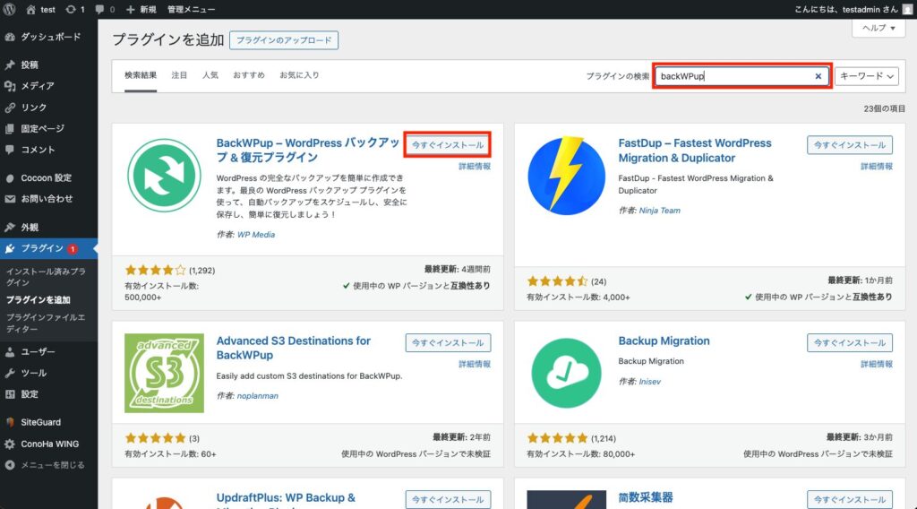The width and height of the screenshot is (917, 509).
Task: Click the FastDup lightning icon thumbnail
Action: click(566, 175)
